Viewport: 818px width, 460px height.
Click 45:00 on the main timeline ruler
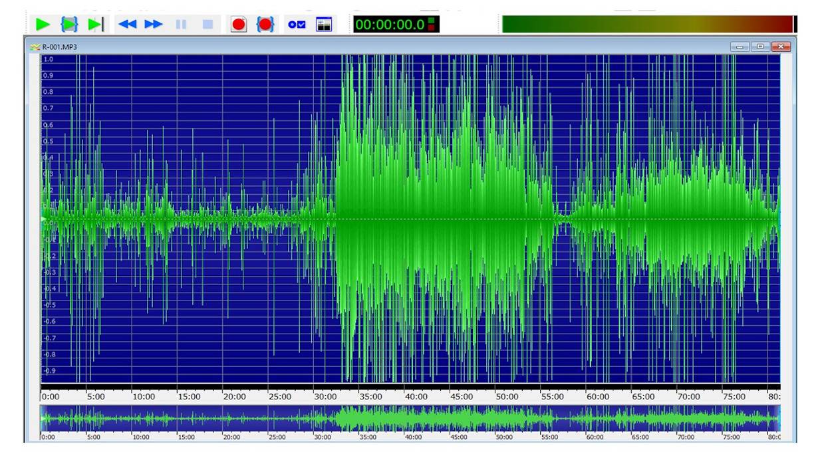coord(462,397)
